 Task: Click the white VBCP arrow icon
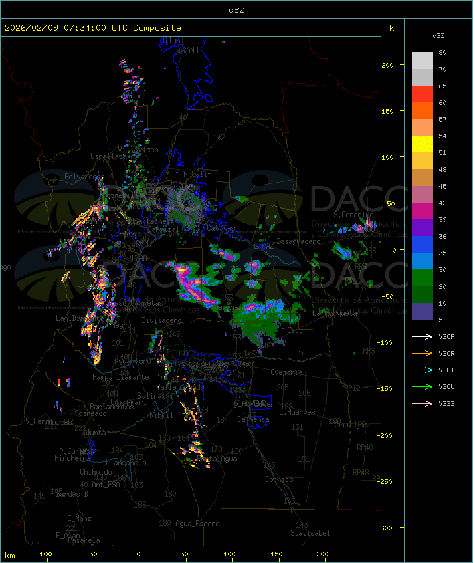[x=422, y=336]
